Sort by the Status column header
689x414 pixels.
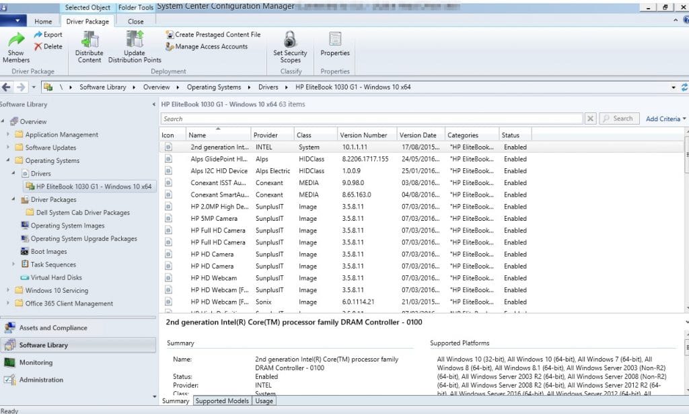515,135
